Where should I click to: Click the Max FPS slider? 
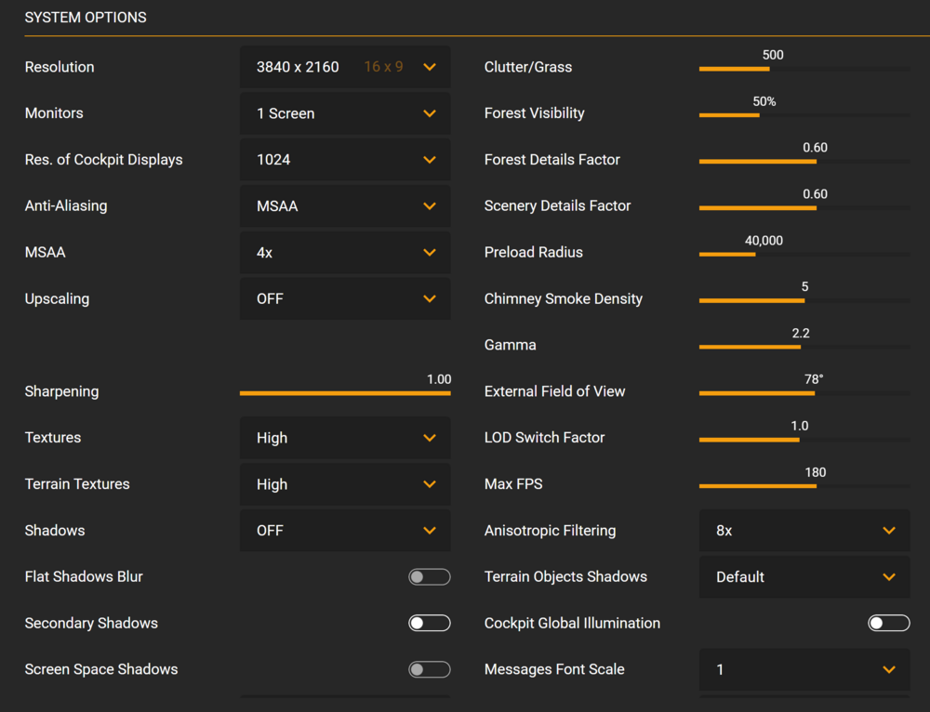pos(804,486)
